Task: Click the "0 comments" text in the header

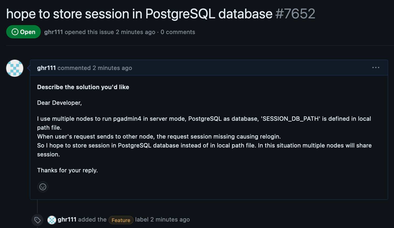Action: click(178, 32)
